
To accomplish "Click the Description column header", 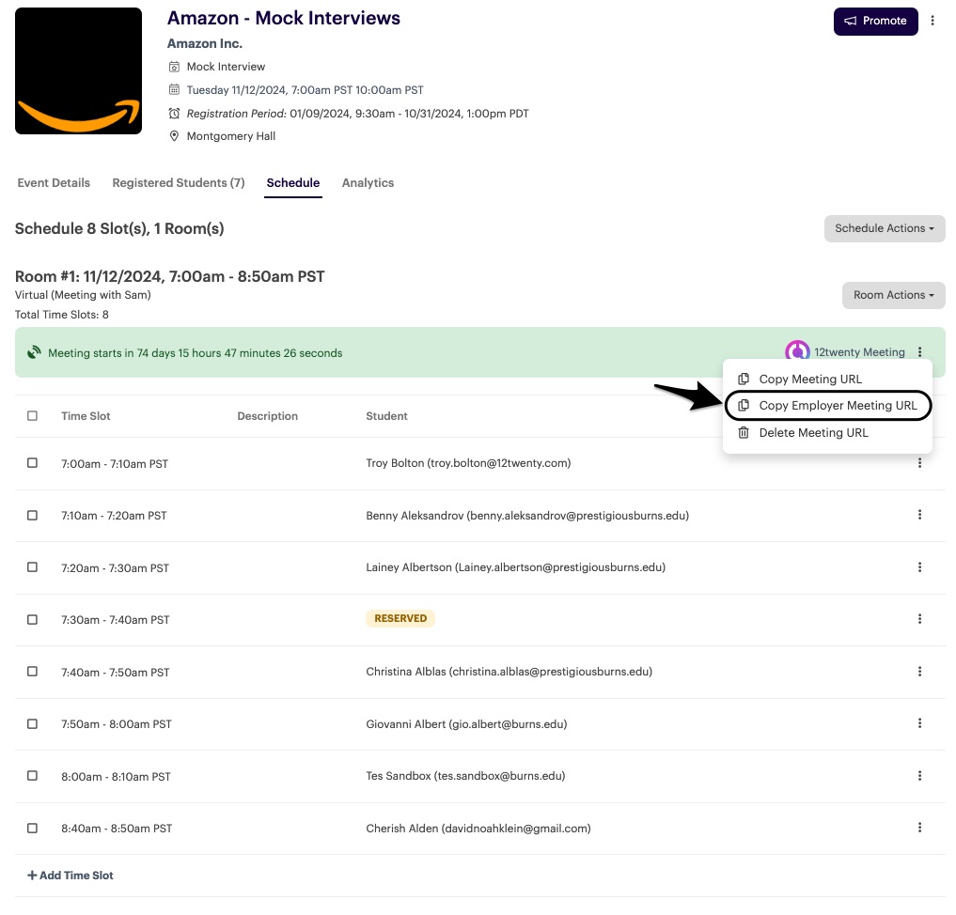I will (x=268, y=416).
